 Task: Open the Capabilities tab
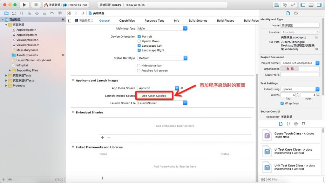pos(127,21)
